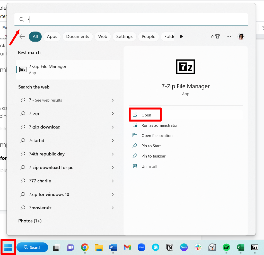
Task: Open Excel from the taskbar
Action: [240, 247]
